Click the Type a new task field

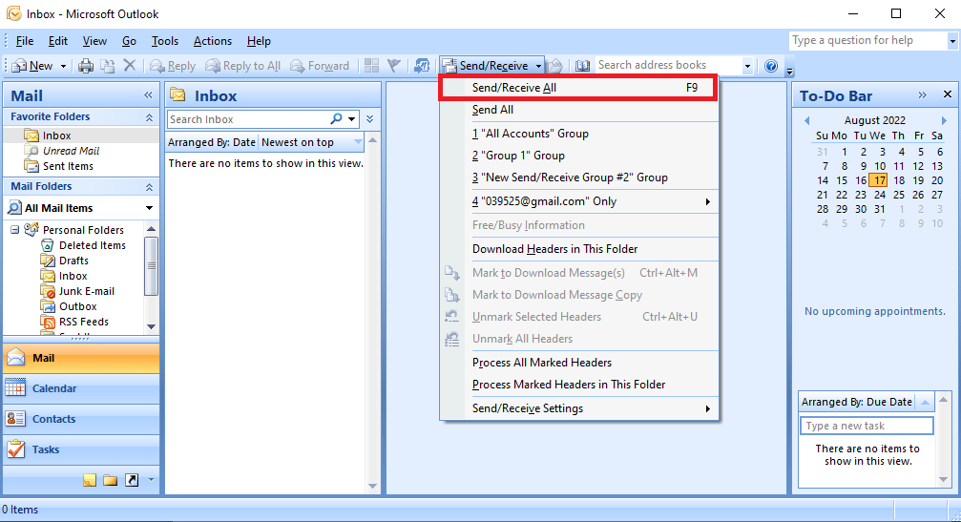point(867,426)
